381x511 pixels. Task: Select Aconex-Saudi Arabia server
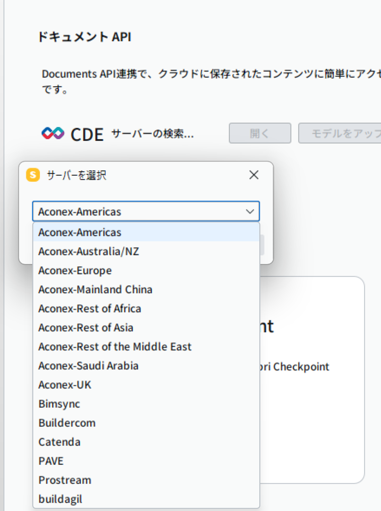(x=146, y=365)
